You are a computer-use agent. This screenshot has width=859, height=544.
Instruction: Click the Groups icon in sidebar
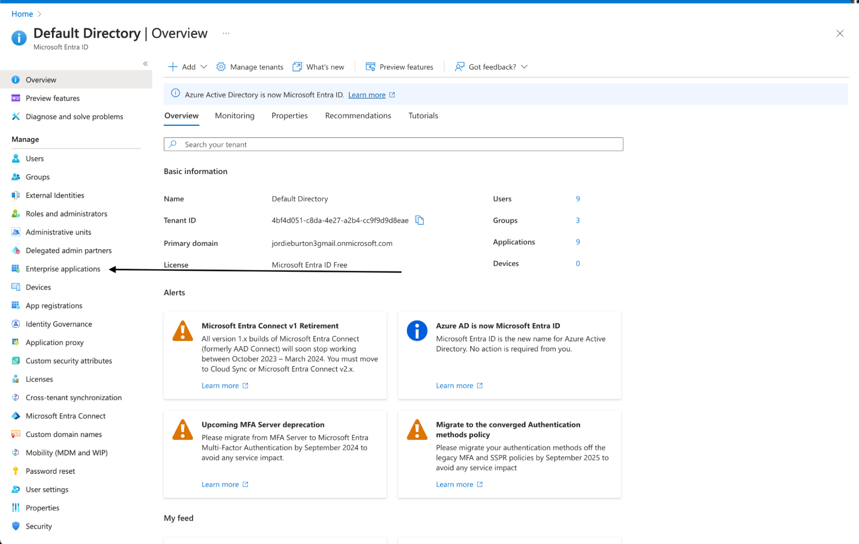tap(16, 177)
